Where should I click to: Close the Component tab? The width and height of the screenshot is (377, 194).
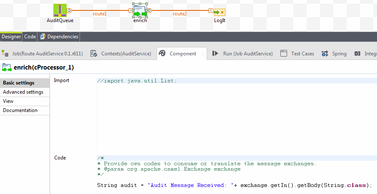coord(203,54)
